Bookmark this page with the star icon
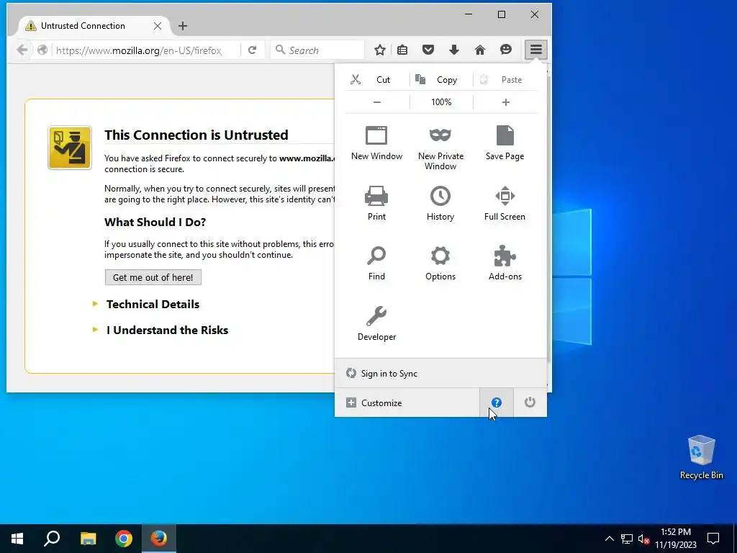 (380, 50)
